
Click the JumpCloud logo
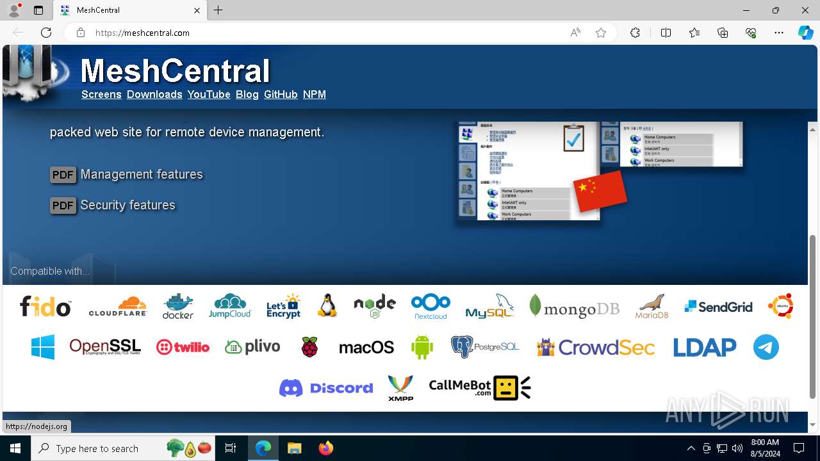(230, 307)
